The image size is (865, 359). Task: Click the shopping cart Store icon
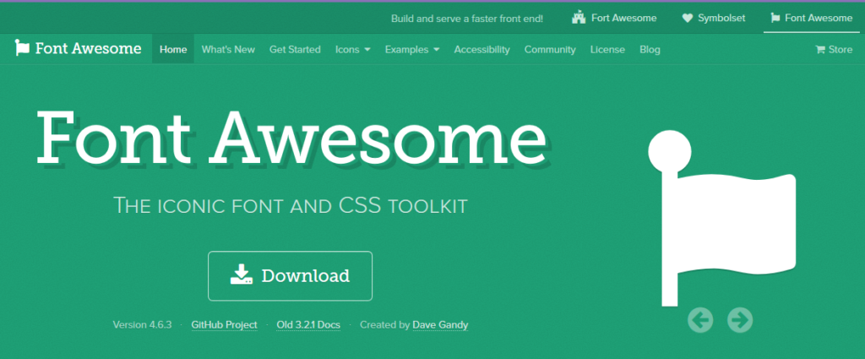pos(820,50)
